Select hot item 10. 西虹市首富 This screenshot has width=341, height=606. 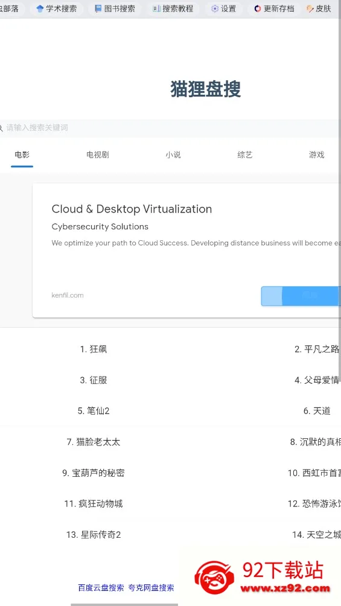point(314,473)
